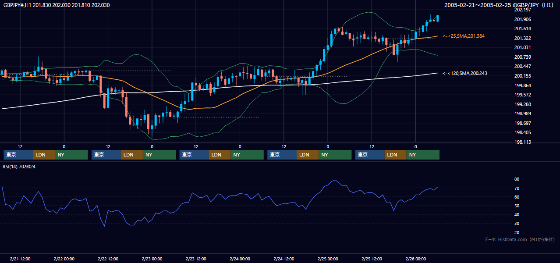
Task: Click RSI scale level 50
Action: [x=517, y=206]
